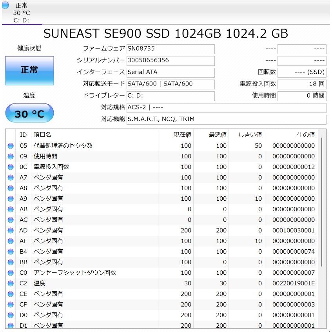Screen dimensions: 332x332
Task: Click status orb for attribute AC
Action: tap(11, 220)
